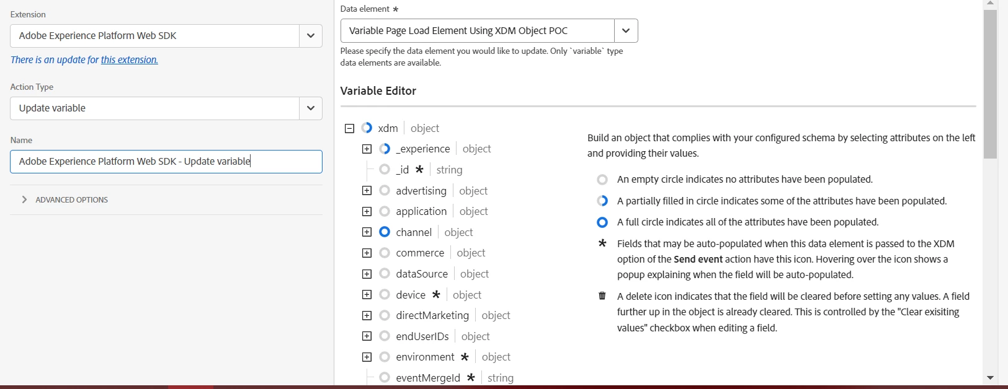Click the legend's partially filled circle icon
The width and height of the screenshot is (1008, 389).
point(602,201)
